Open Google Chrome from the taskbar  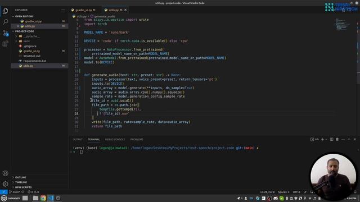pyautogui.click(x=43, y=198)
